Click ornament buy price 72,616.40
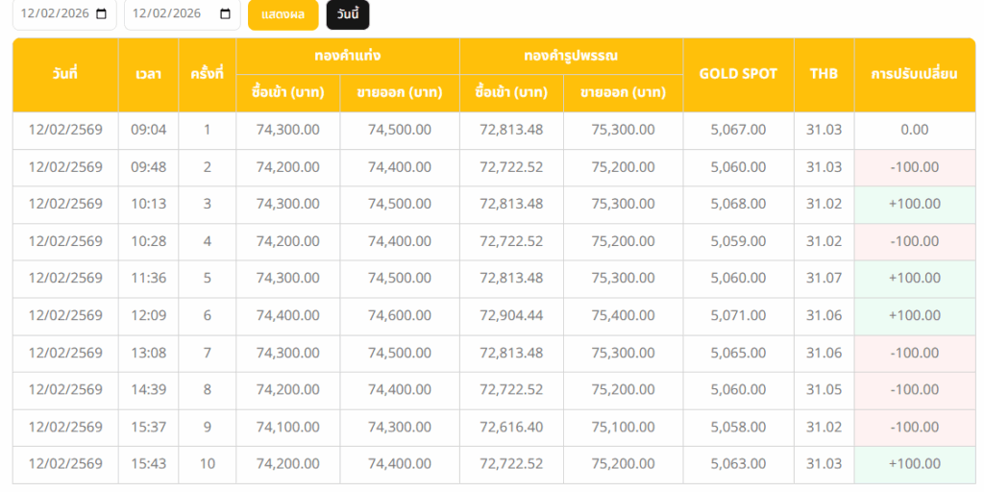 click(x=511, y=427)
